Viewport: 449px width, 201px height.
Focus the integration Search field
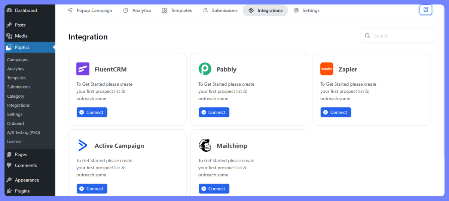click(x=397, y=36)
